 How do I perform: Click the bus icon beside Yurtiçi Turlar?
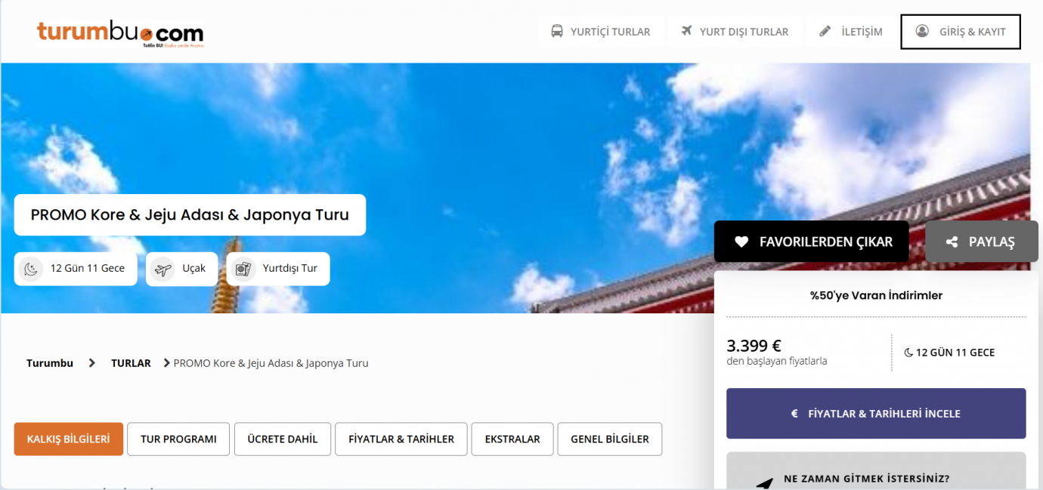(x=557, y=32)
